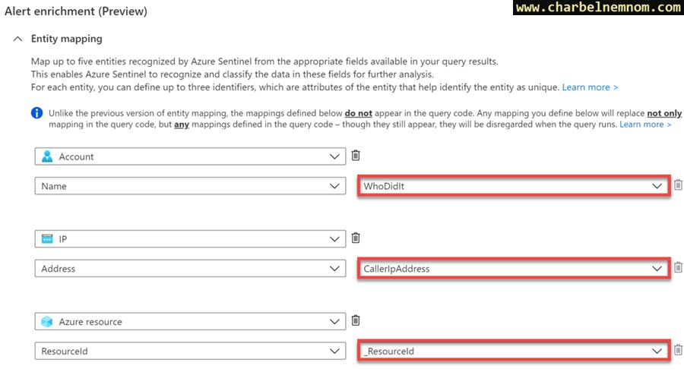This screenshot has height=372, width=684.
Task: Open the Account entity type dropdown
Action: 190,156
